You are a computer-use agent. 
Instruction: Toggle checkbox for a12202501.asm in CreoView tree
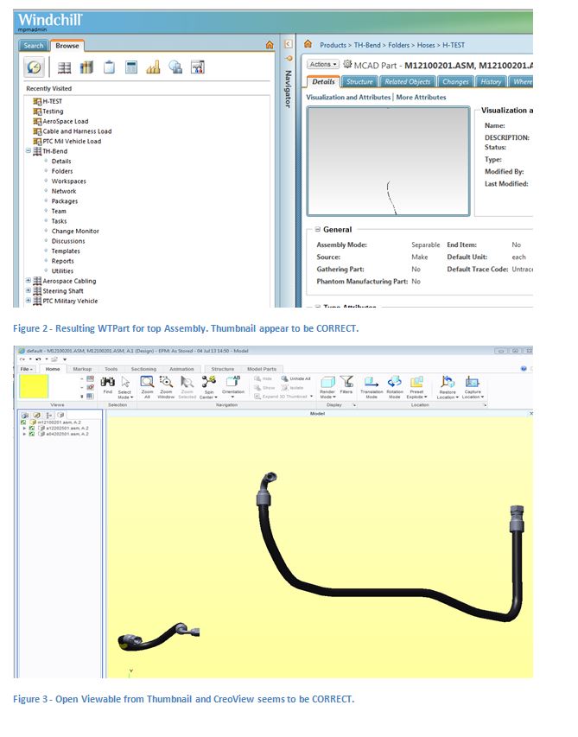(31, 429)
